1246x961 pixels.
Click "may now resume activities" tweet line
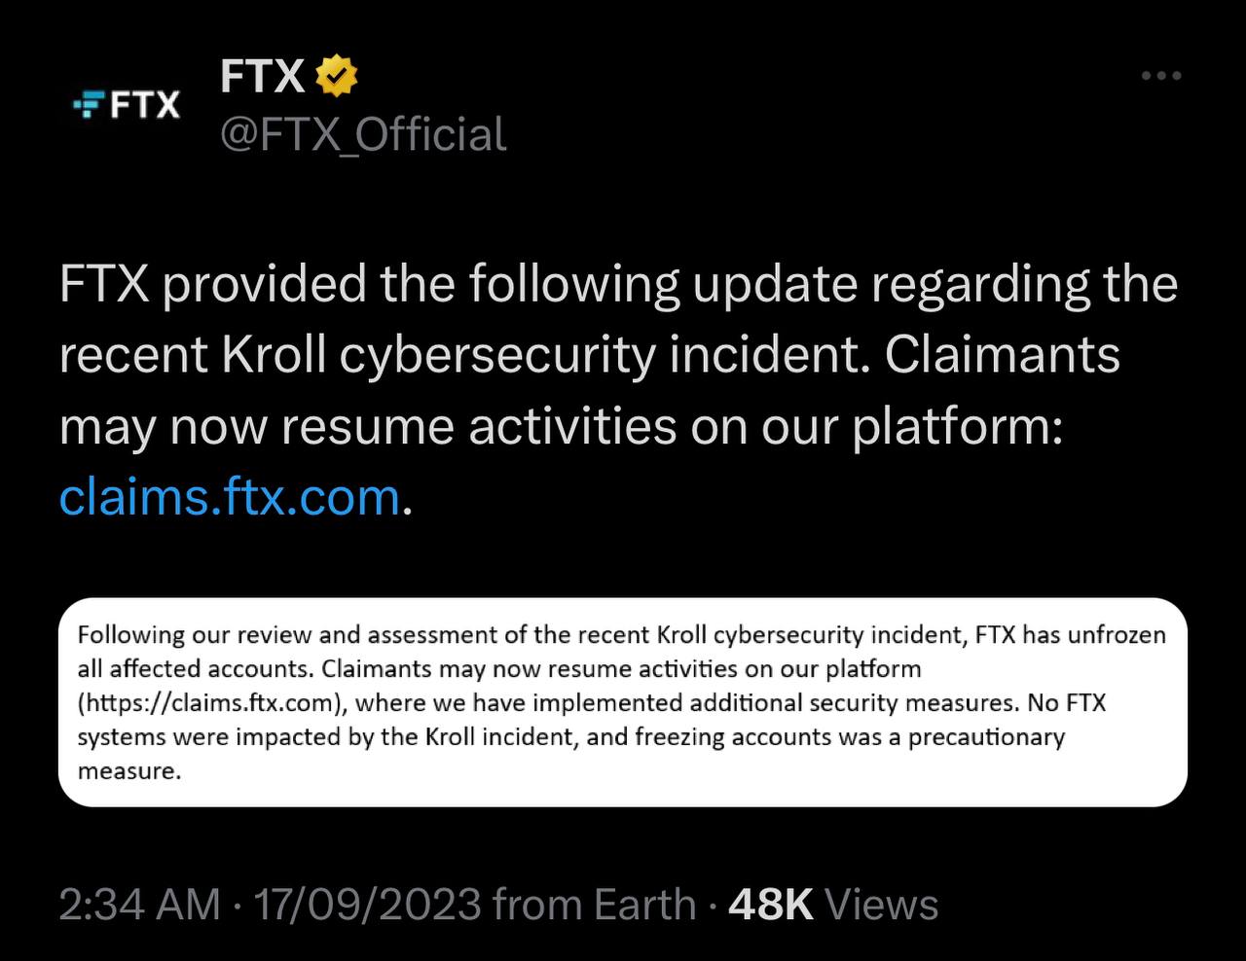[x=370, y=426]
